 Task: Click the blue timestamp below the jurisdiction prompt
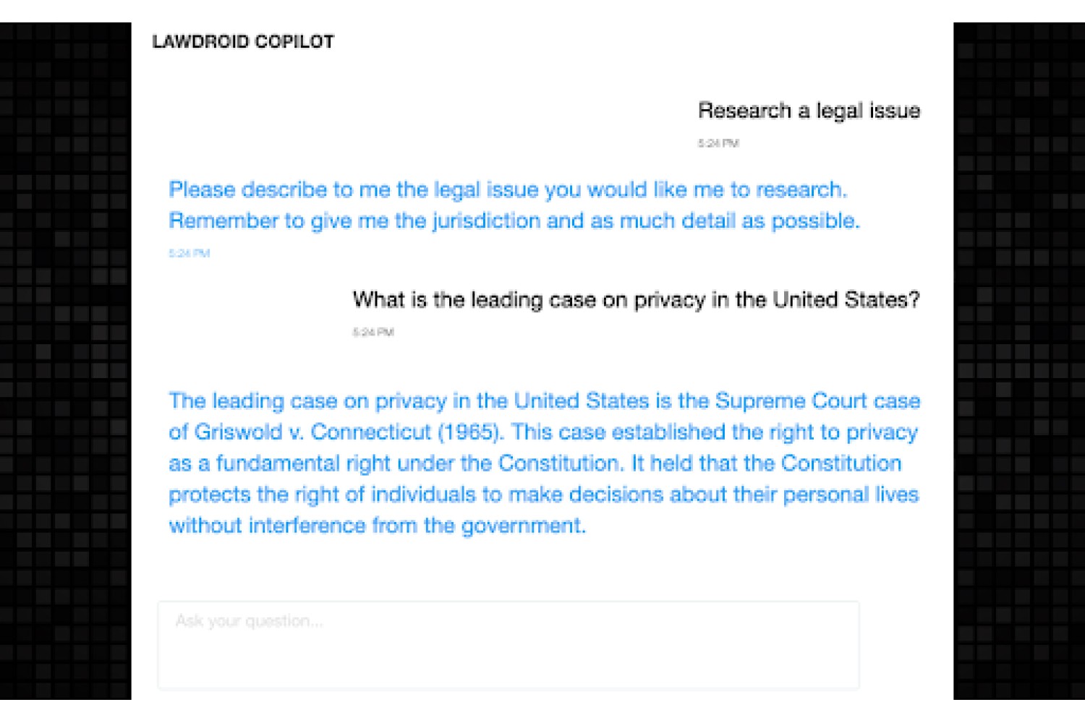pos(189,253)
